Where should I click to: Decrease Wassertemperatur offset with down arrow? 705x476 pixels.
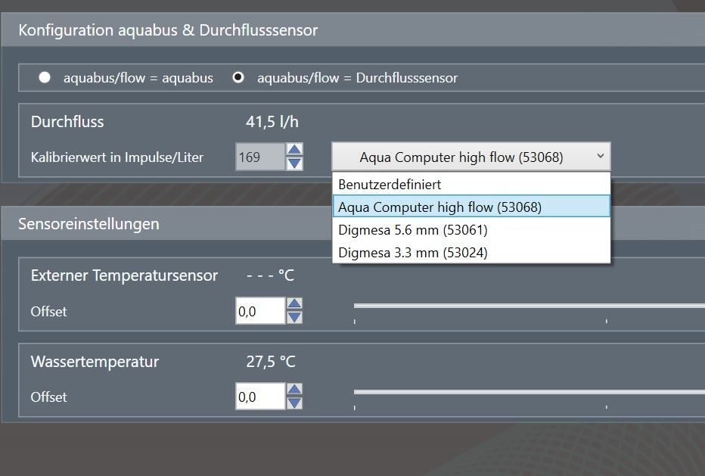[x=294, y=403]
